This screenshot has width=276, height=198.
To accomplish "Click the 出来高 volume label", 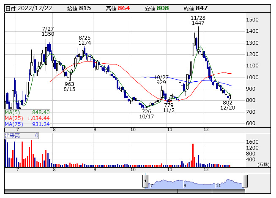I will [12, 136].
